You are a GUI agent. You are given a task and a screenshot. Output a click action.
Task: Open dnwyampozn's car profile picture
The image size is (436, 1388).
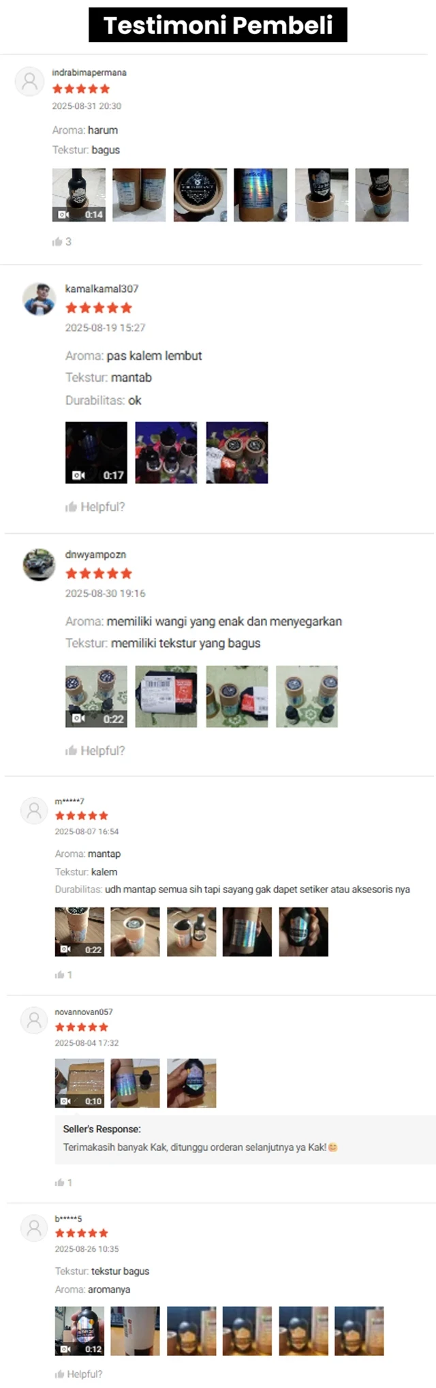coord(39,564)
